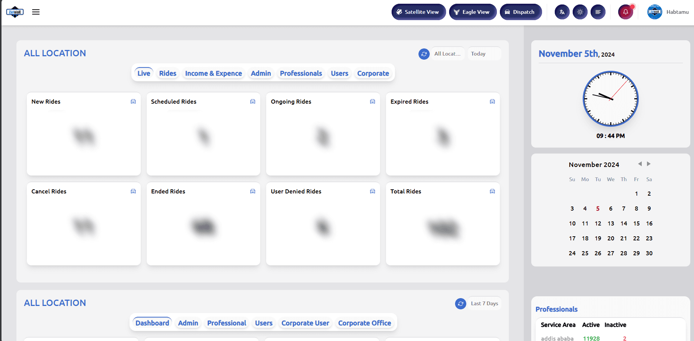Click the addis ababa service area row
The height and width of the screenshot is (341, 694).
[611, 338]
